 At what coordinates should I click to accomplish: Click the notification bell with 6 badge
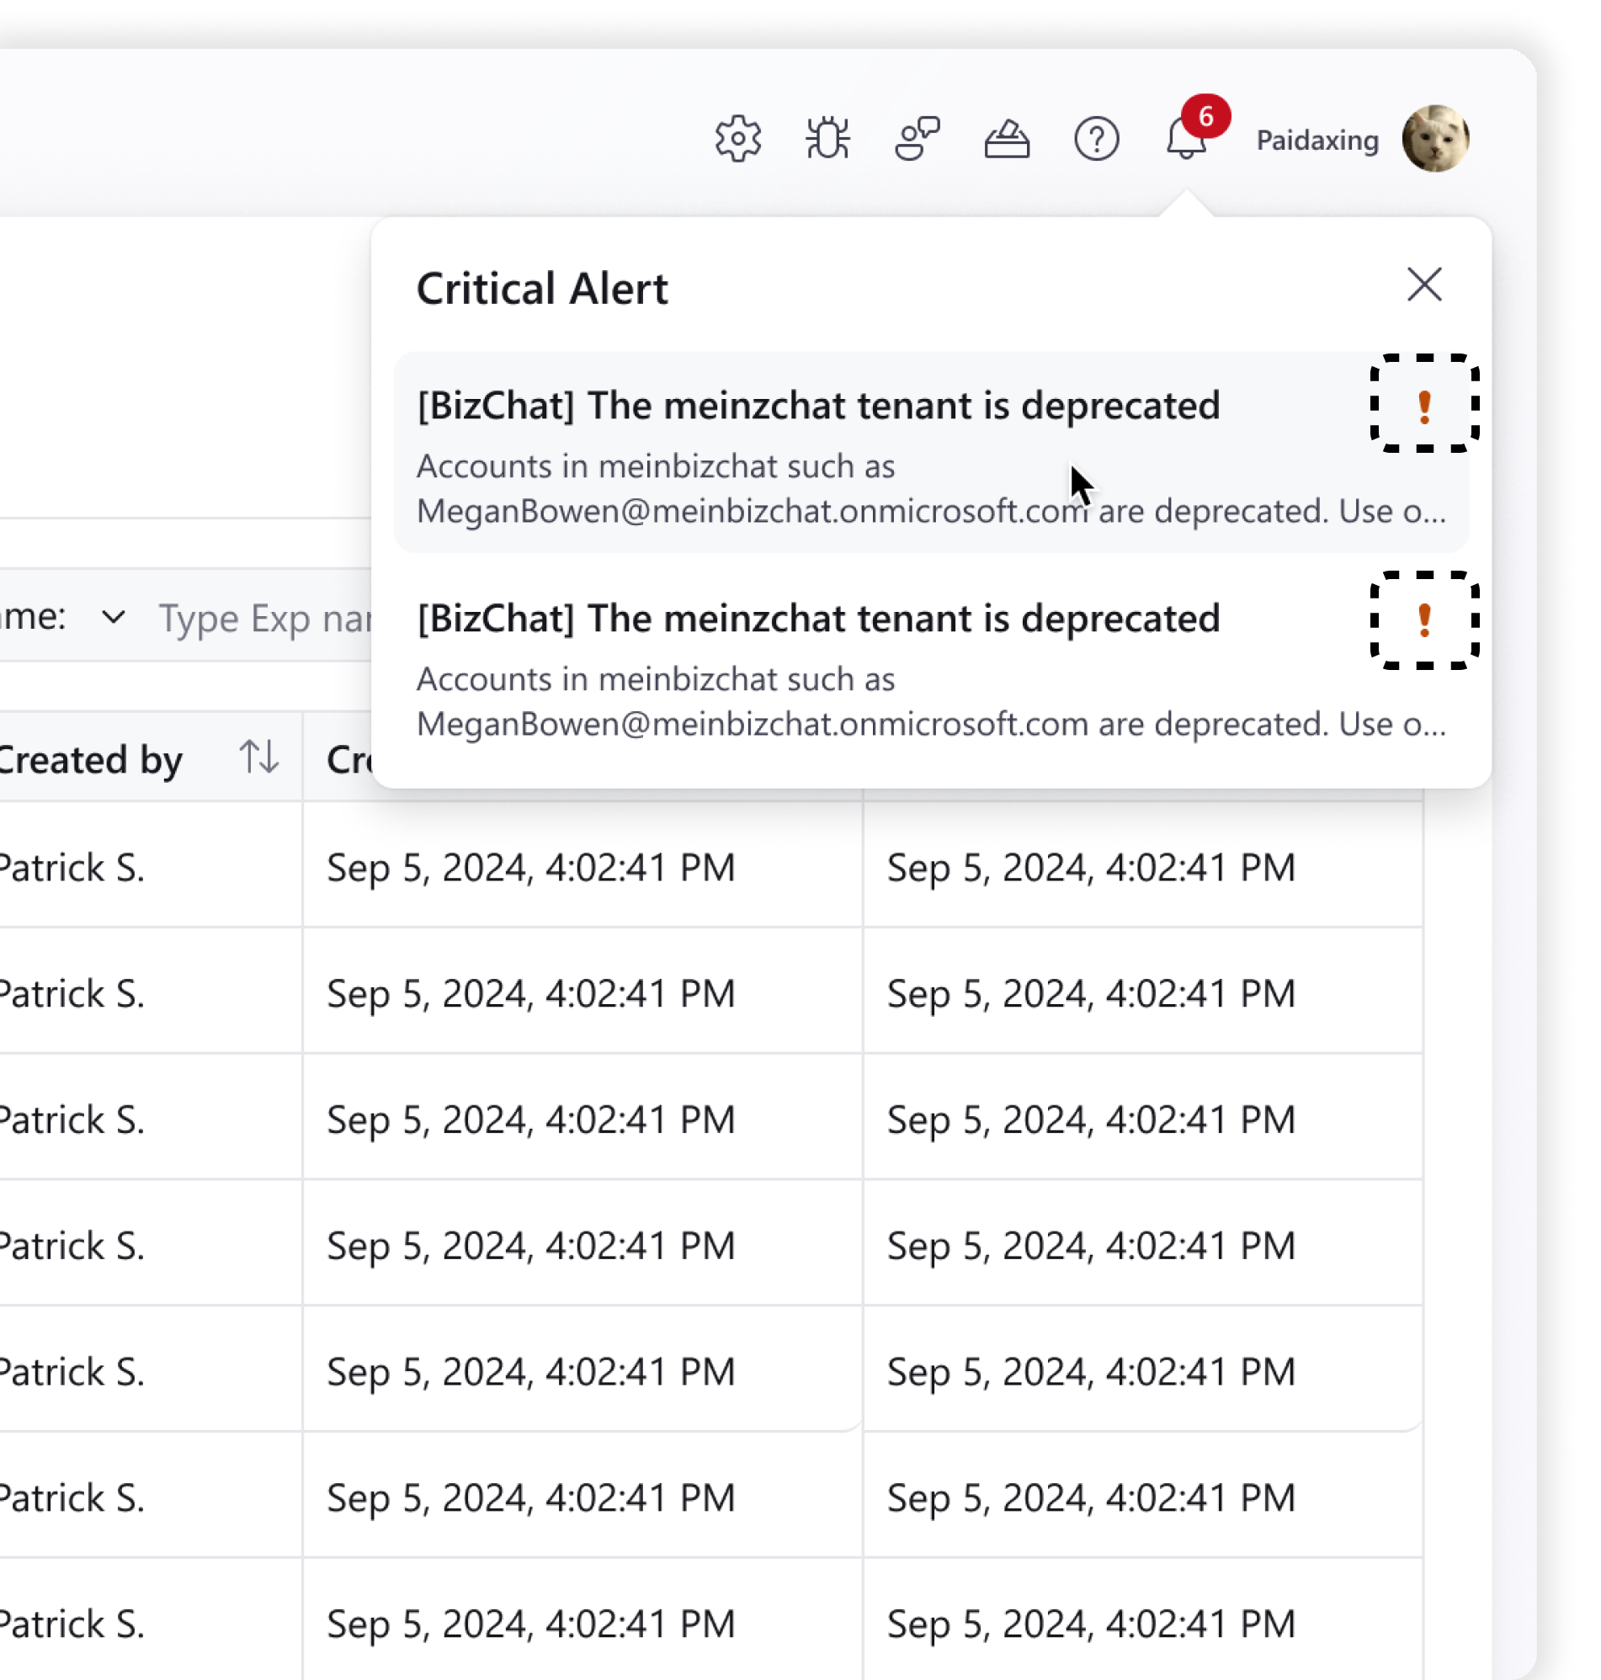pos(1186,138)
